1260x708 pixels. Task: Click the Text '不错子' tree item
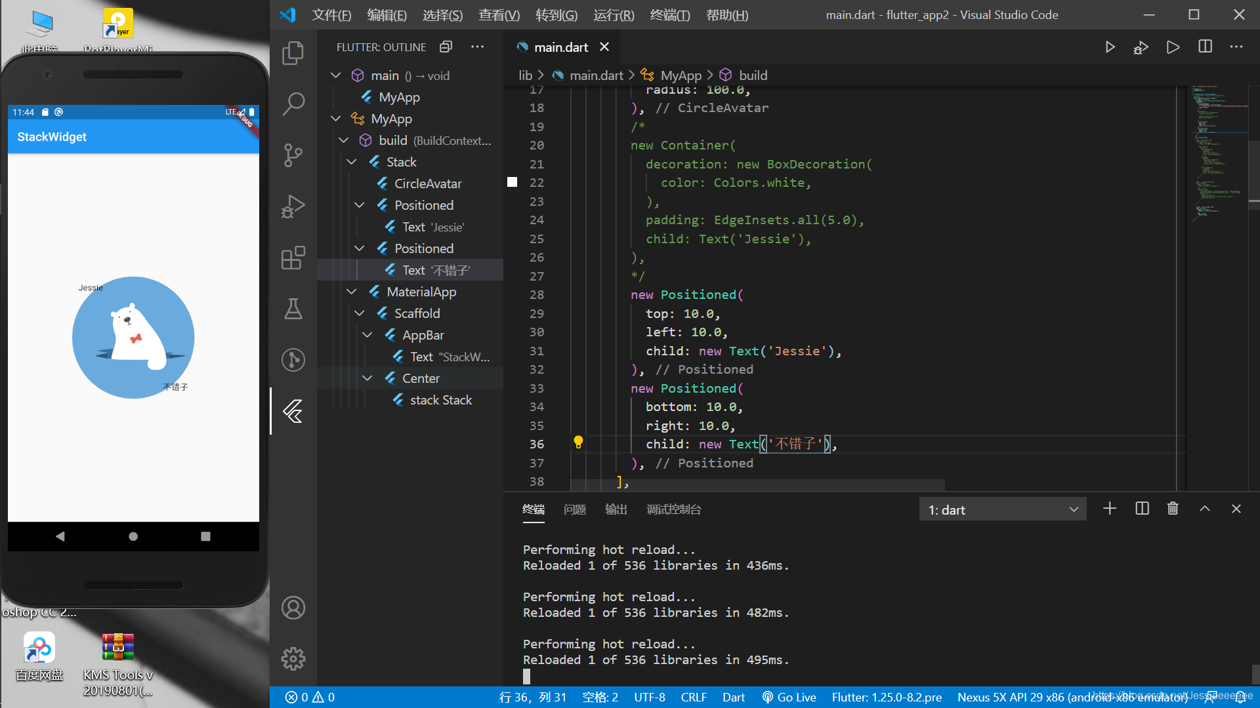[x=437, y=269]
